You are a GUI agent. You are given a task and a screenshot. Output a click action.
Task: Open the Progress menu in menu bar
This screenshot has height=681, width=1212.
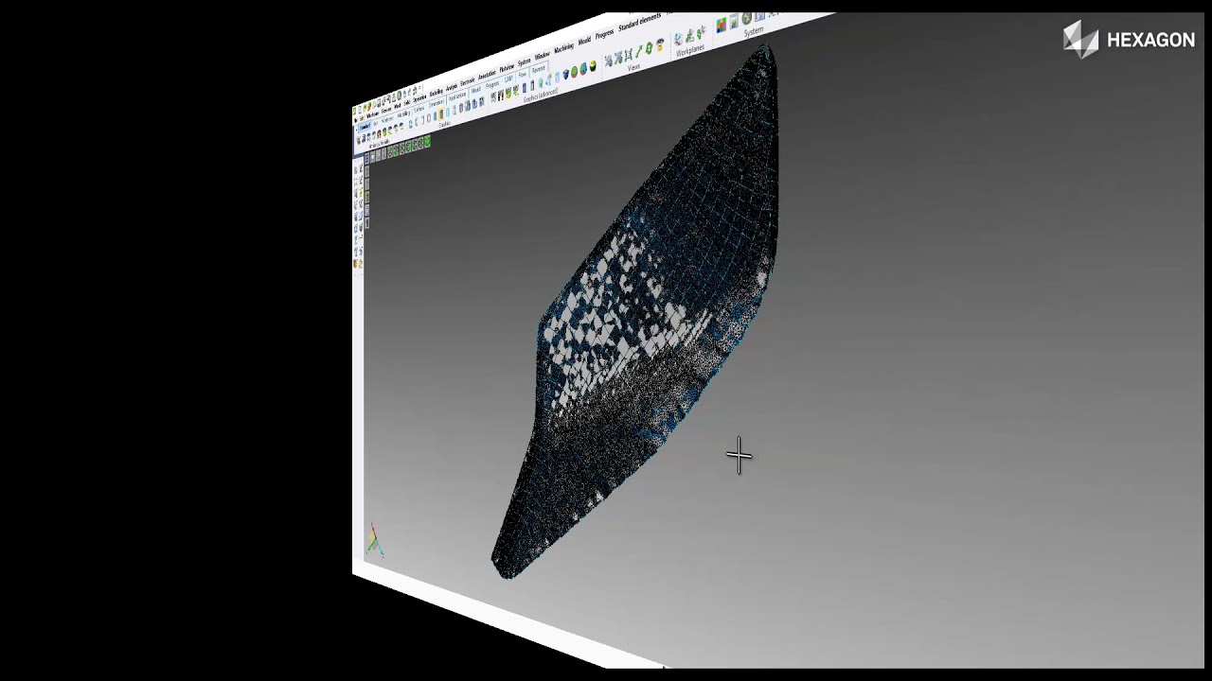pyautogui.click(x=604, y=34)
